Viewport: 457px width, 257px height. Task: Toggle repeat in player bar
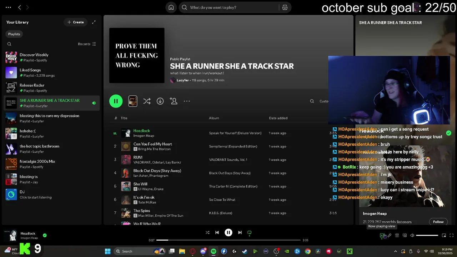(x=250, y=232)
